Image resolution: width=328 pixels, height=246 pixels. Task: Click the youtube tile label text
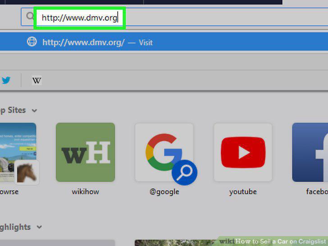pos(243,192)
